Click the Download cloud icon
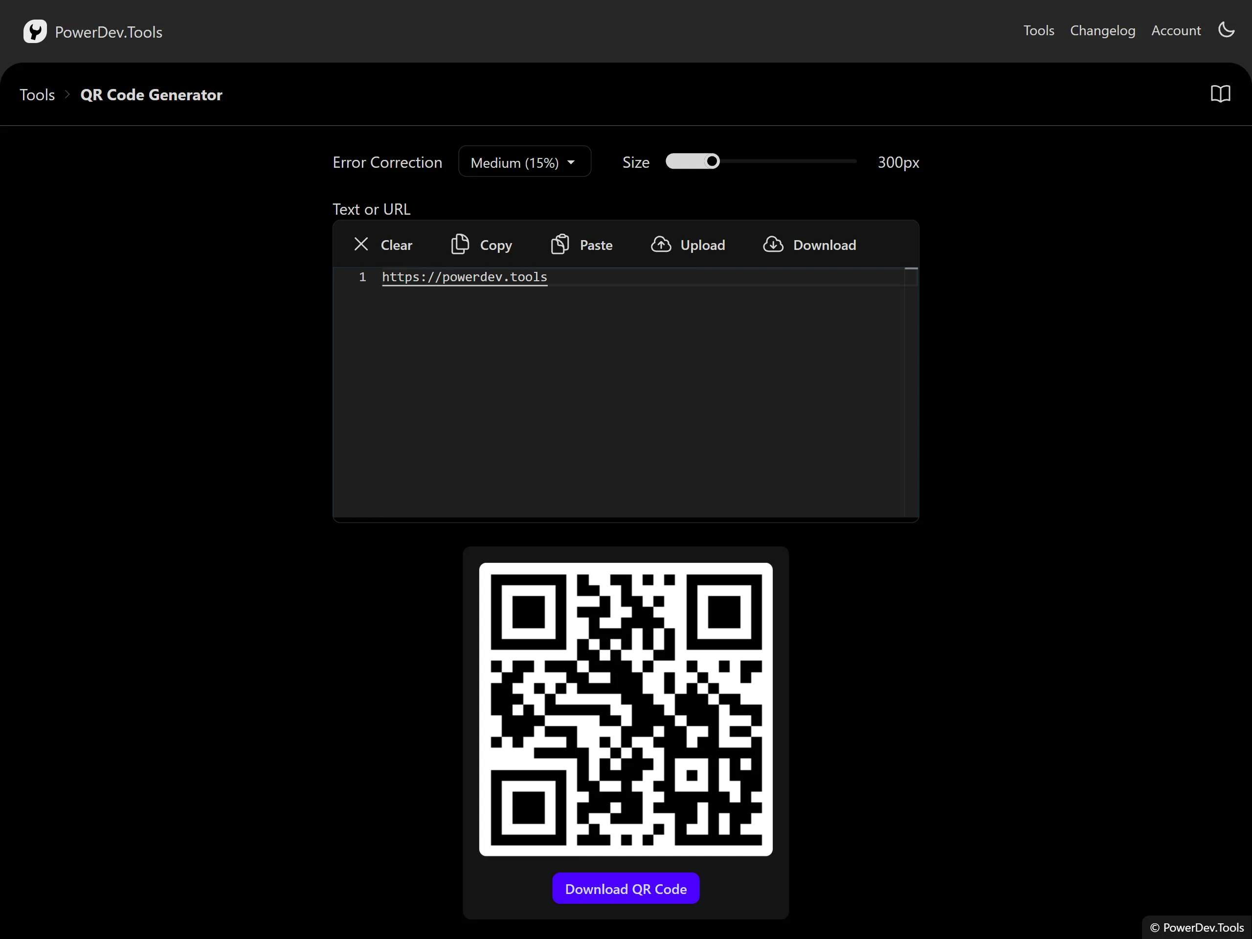Image resolution: width=1252 pixels, height=939 pixels. (x=773, y=245)
